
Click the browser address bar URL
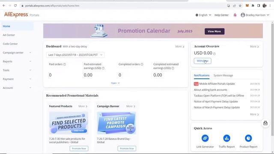pos(52,6)
